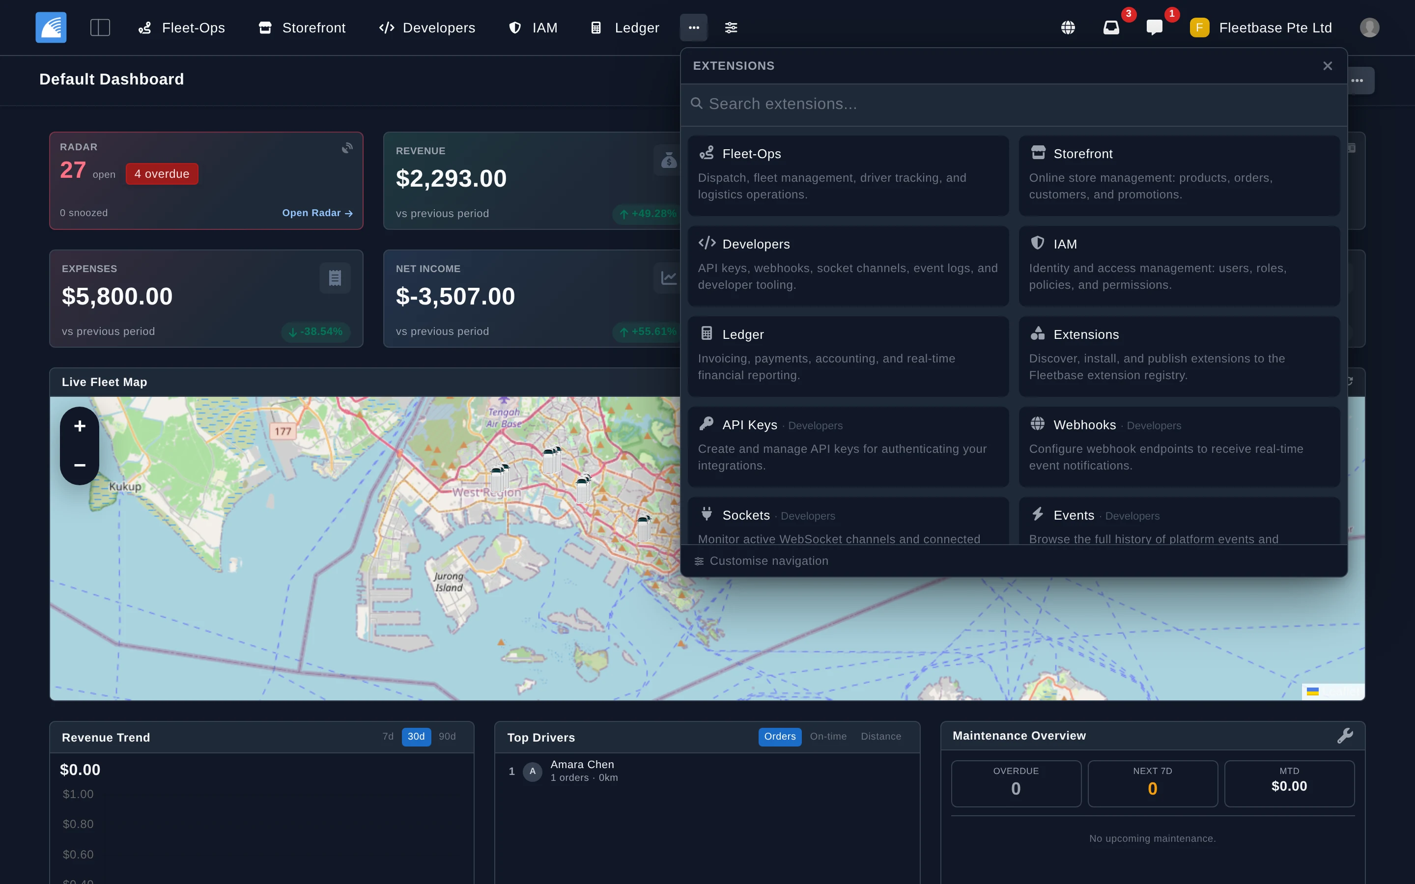Toggle the sidebar panel icon
This screenshot has height=884, width=1415.
coord(100,28)
